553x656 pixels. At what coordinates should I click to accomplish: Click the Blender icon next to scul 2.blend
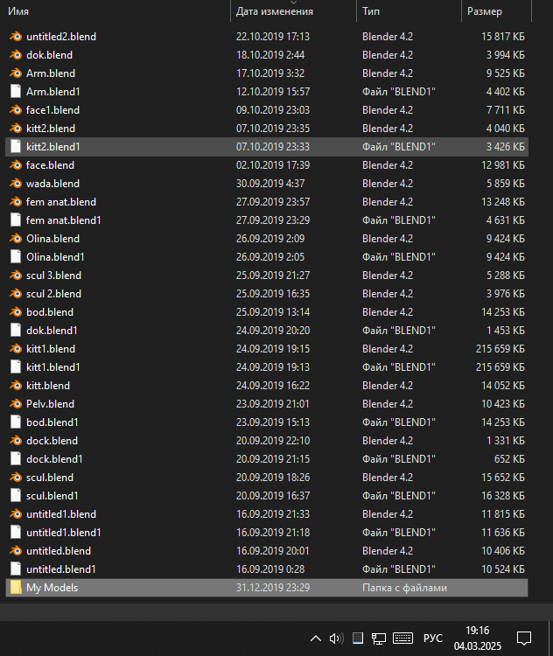(16, 294)
